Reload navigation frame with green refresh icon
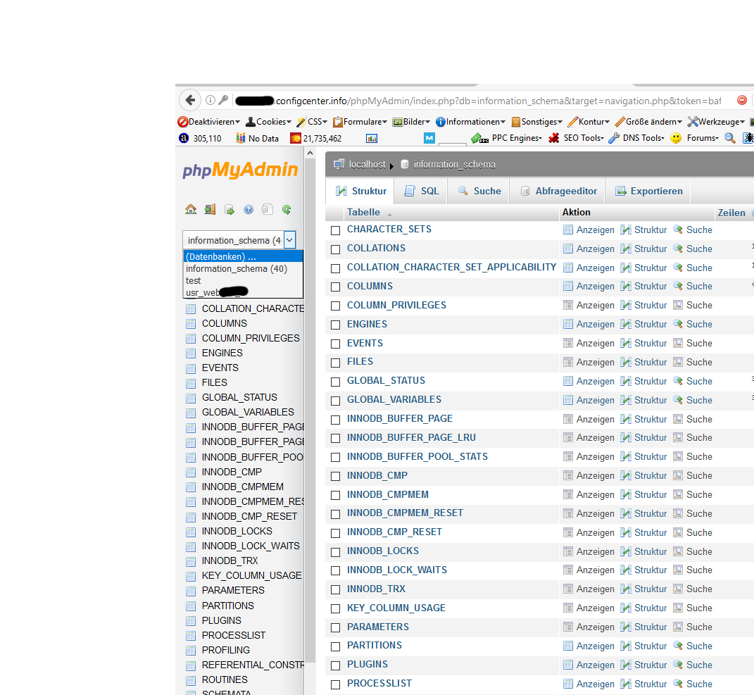Viewport: 754px width, 695px height. [287, 209]
